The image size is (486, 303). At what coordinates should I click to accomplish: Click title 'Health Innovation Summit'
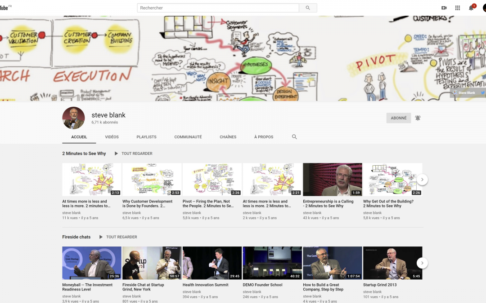coord(206,285)
